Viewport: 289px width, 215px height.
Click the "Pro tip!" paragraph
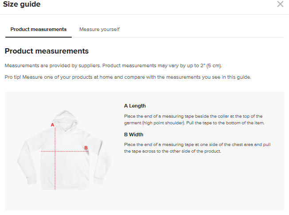(x=128, y=77)
